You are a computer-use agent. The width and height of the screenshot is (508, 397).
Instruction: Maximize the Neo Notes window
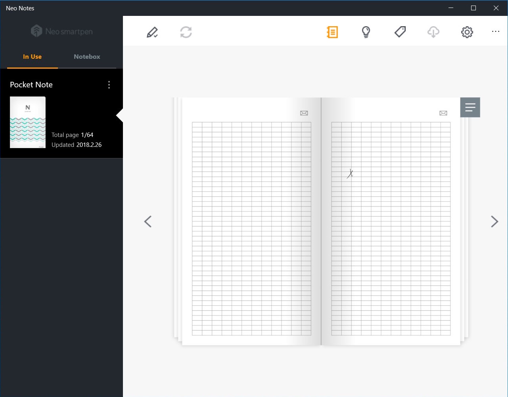(473, 8)
